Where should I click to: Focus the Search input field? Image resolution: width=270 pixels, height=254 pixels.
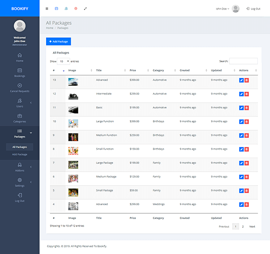point(243,61)
